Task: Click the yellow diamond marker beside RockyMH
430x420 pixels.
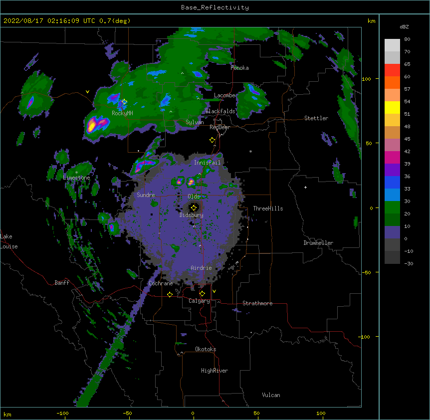Action: pos(124,102)
